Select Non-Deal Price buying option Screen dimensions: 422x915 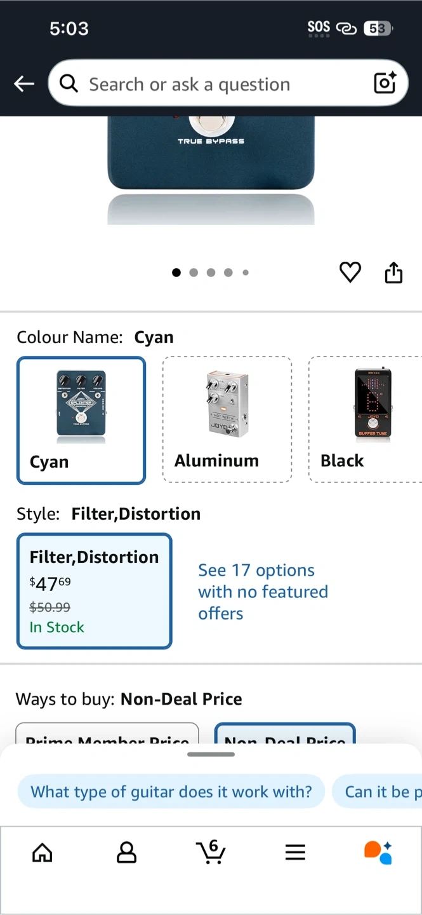point(285,735)
